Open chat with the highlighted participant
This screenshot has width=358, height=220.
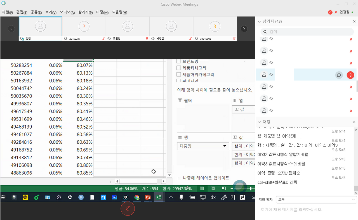pos(339,75)
